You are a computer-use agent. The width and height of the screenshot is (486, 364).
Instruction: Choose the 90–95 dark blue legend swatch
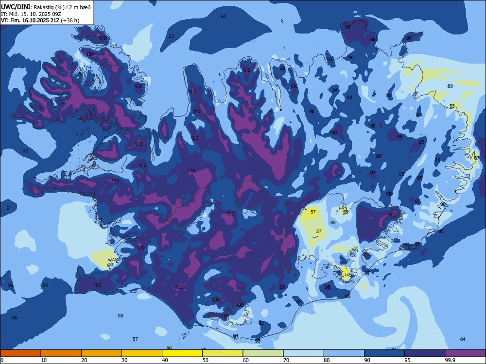coord(384,353)
